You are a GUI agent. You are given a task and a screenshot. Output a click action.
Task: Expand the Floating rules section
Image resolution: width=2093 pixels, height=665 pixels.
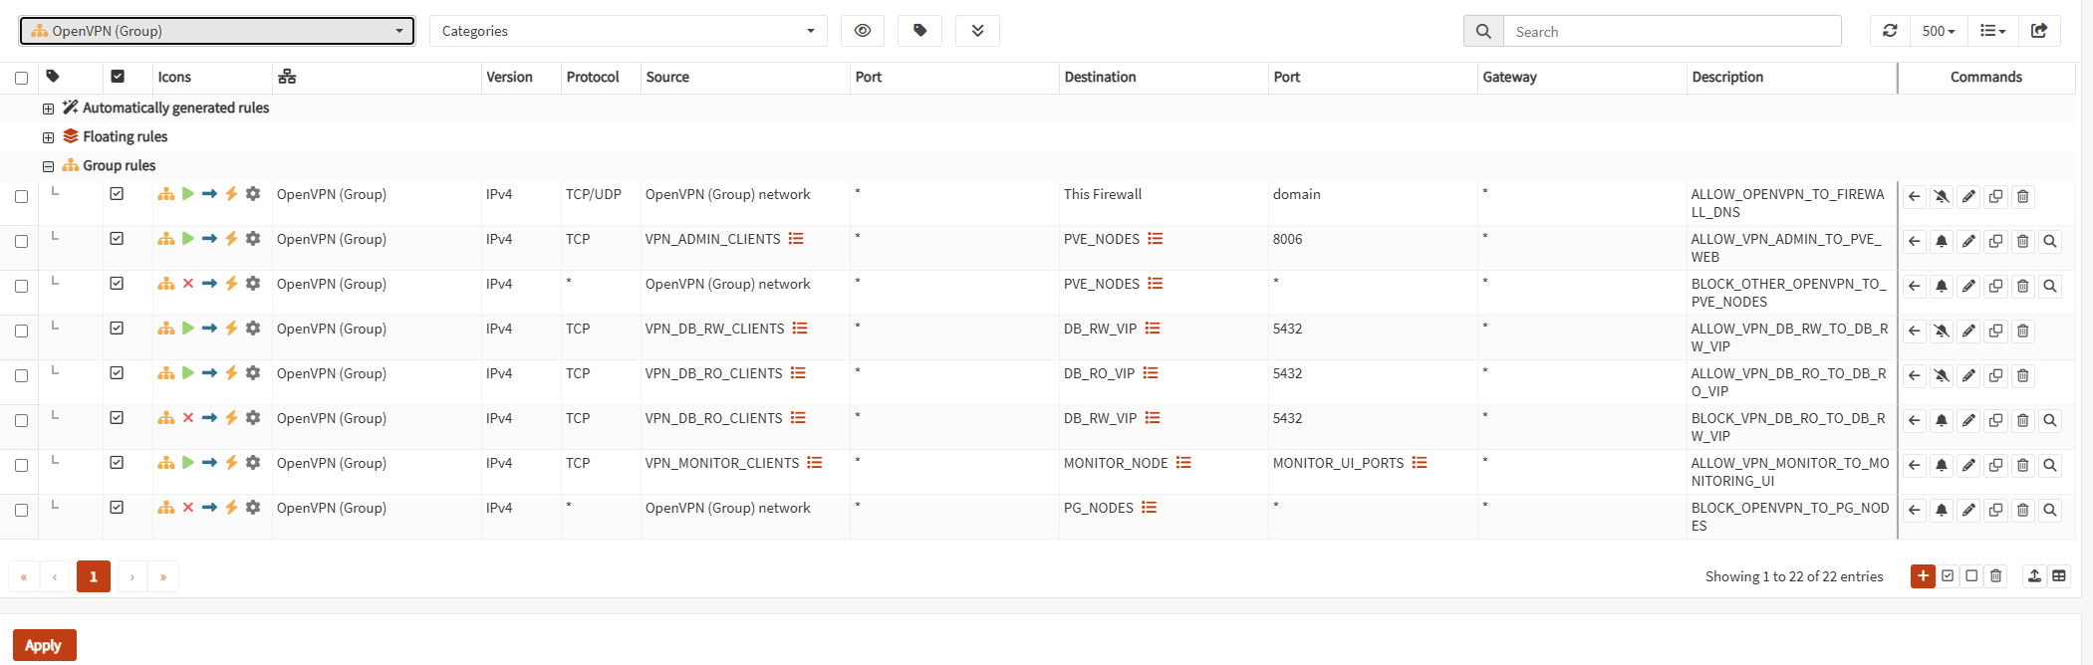point(48,137)
